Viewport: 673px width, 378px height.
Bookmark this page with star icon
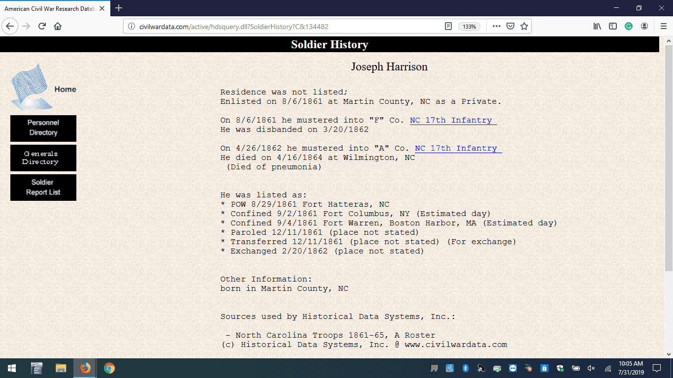tap(524, 27)
